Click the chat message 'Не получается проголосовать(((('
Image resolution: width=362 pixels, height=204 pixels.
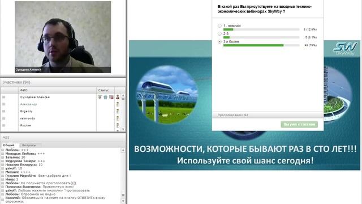[x=49, y=183]
